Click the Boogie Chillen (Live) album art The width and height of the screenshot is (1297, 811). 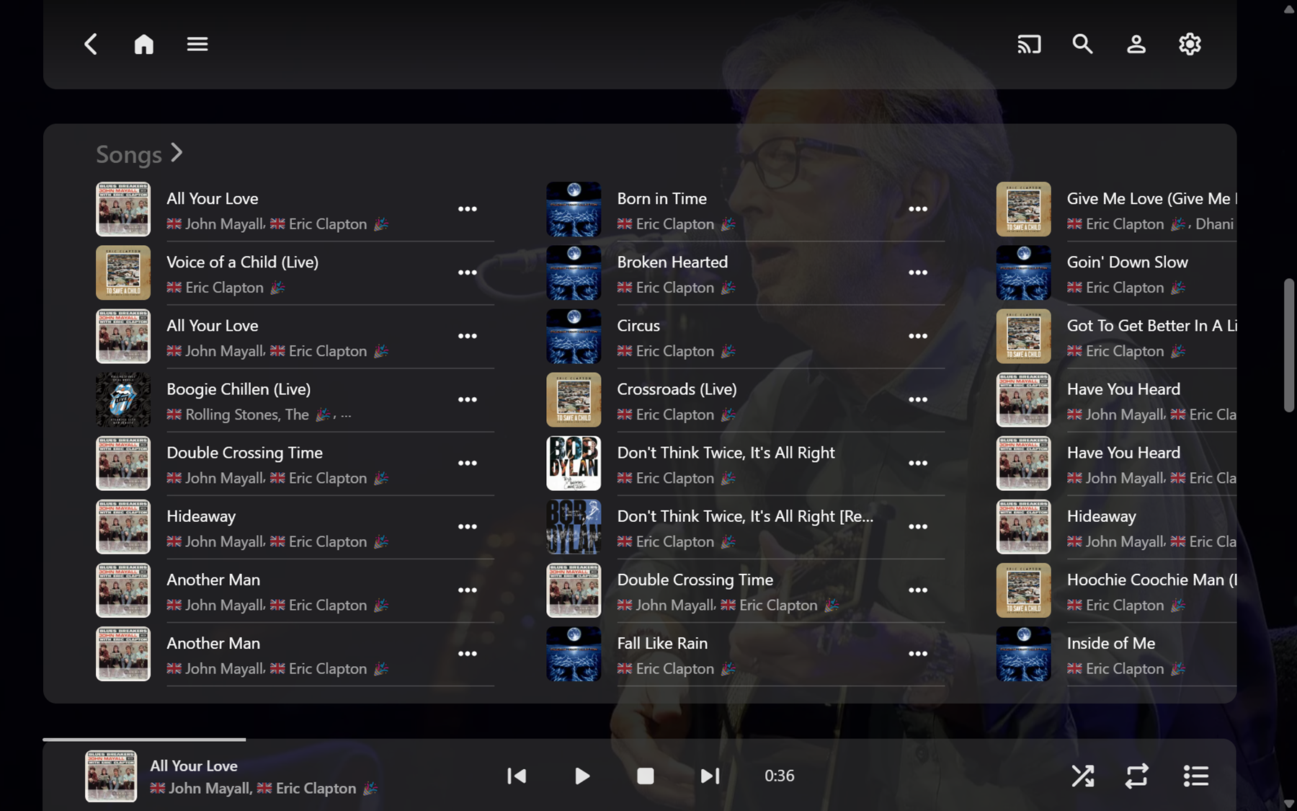123,399
